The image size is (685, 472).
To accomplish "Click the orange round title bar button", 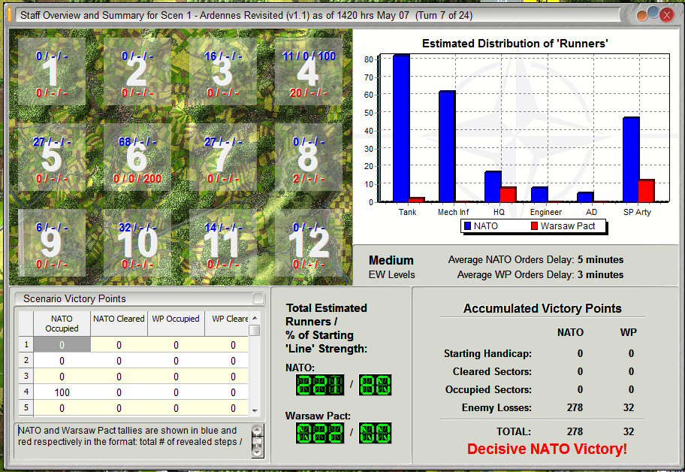I will coord(642,17).
